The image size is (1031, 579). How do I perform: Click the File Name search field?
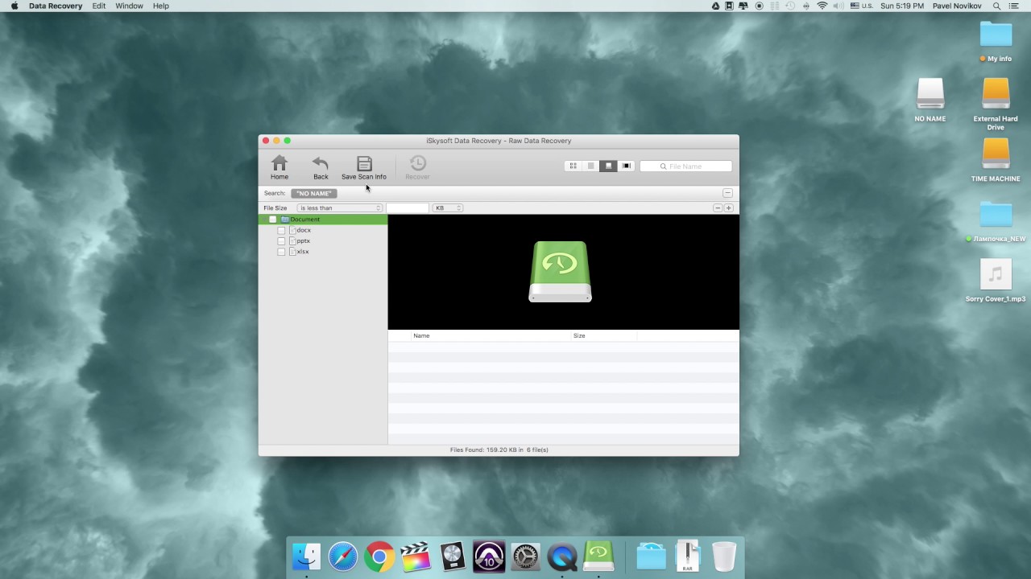click(x=686, y=166)
